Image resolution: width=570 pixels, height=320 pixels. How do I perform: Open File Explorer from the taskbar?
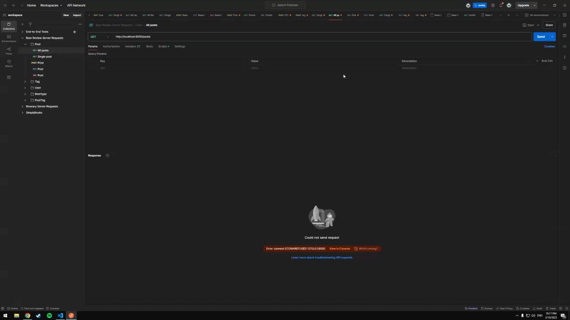pyautogui.click(x=16, y=316)
